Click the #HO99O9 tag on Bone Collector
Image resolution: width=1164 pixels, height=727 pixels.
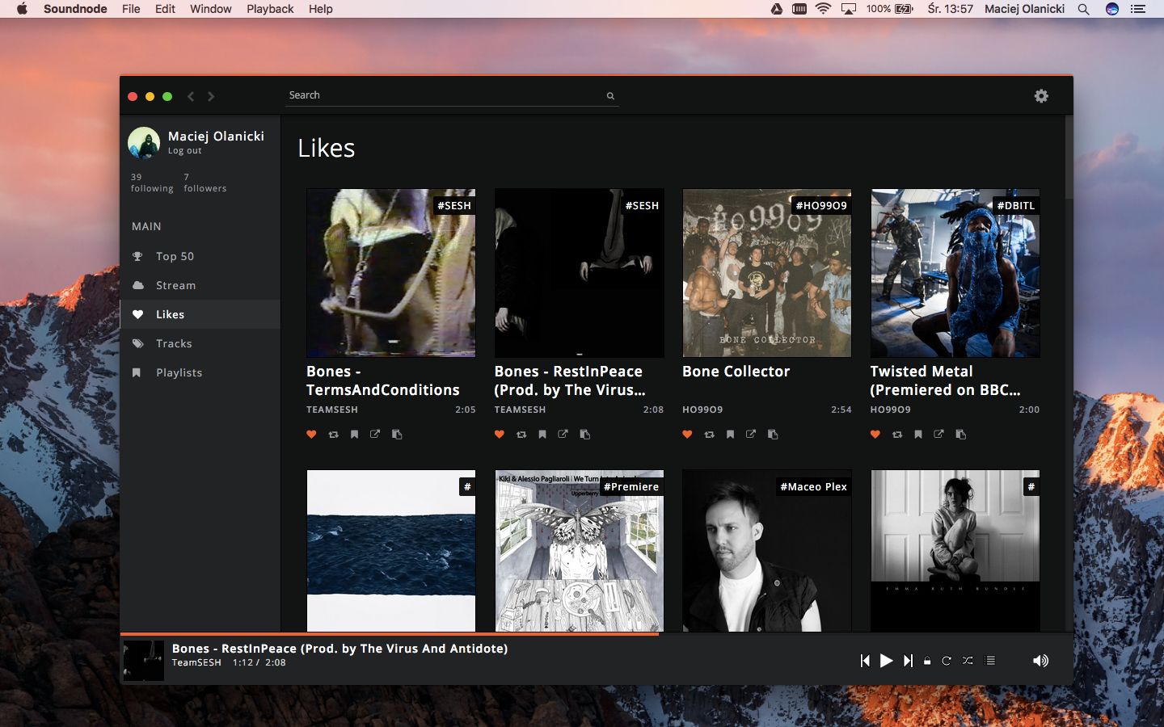tap(821, 205)
